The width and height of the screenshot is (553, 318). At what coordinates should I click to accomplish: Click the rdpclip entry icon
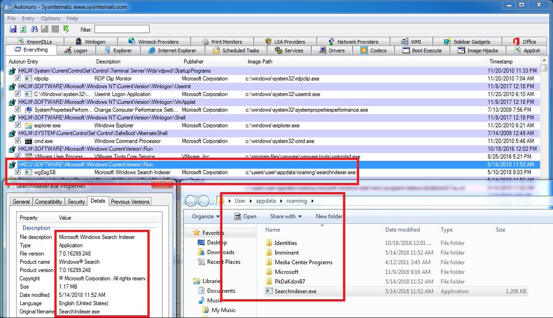pos(29,79)
